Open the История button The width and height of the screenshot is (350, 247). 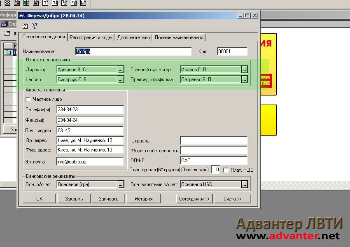pyautogui.click(x=144, y=199)
